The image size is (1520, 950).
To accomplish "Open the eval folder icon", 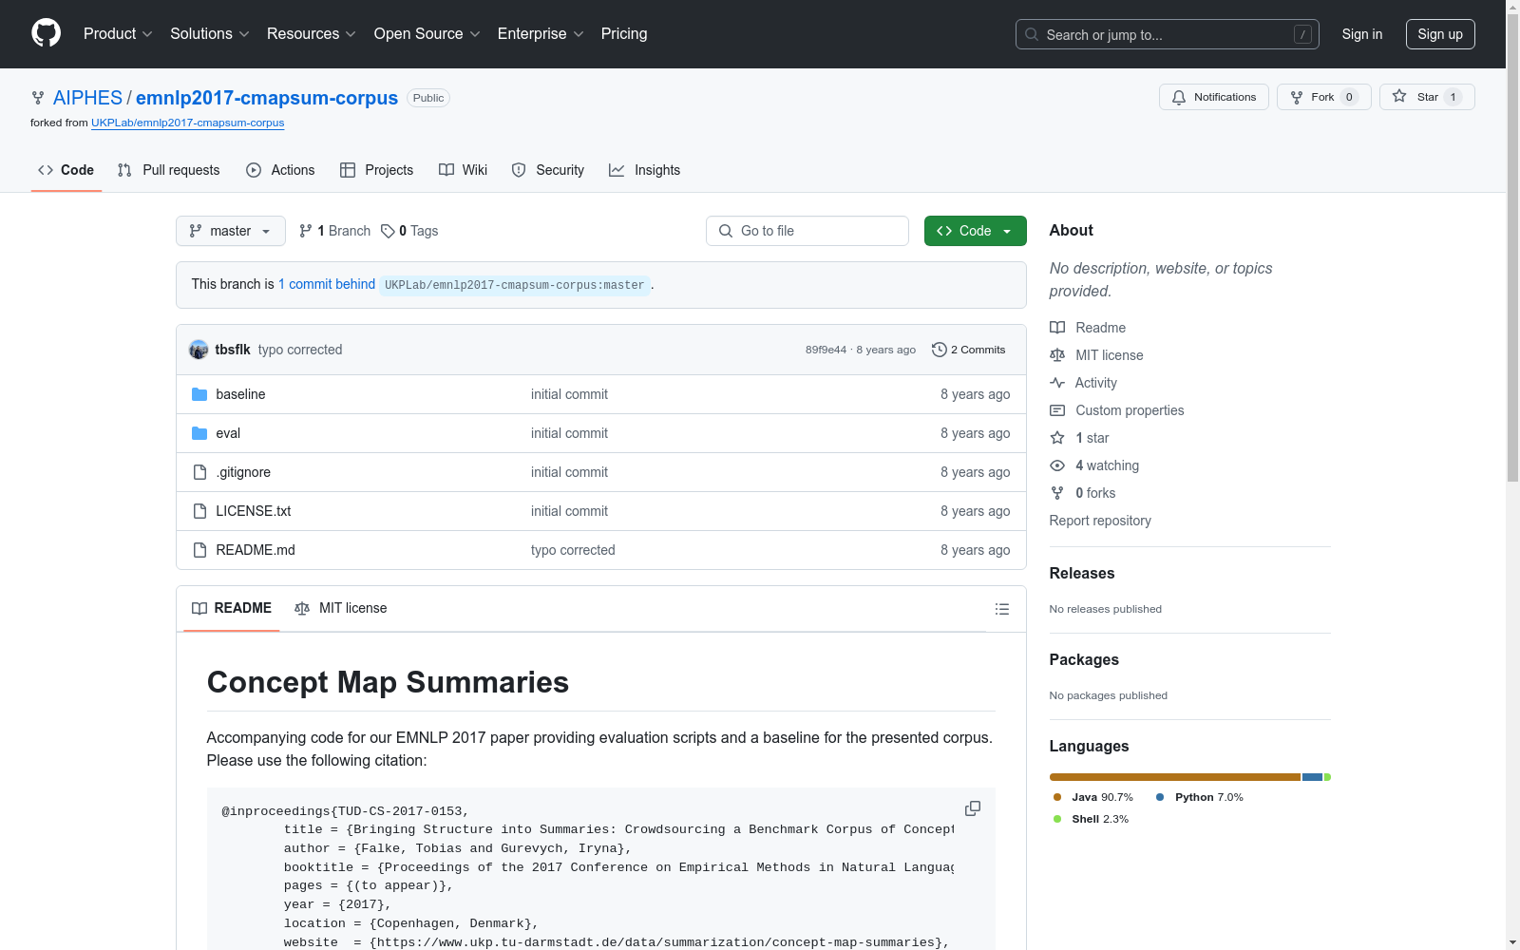I will (x=199, y=433).
